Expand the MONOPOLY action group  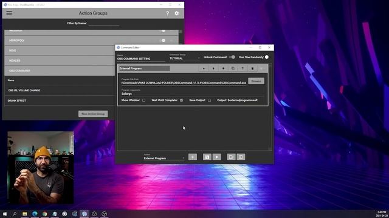coord(91,41)
